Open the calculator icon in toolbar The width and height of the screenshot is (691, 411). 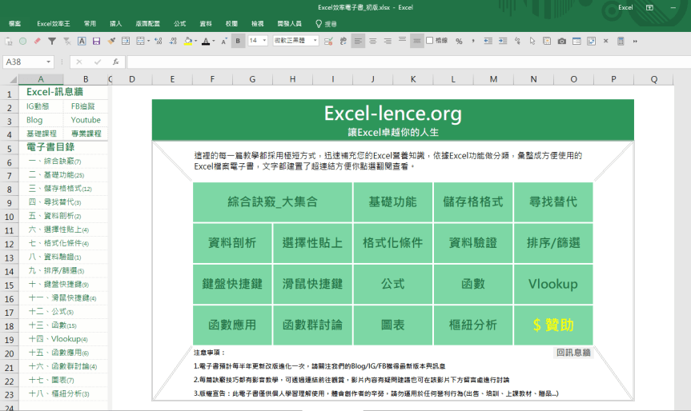pyautogui.click(x=621, y=41)
